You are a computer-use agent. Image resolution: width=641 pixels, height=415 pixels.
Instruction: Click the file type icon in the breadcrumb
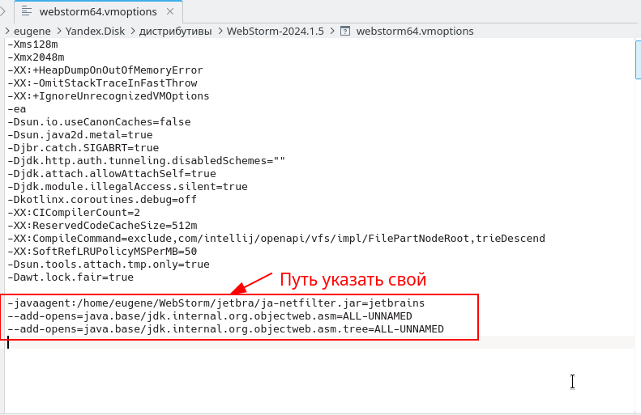345,31
